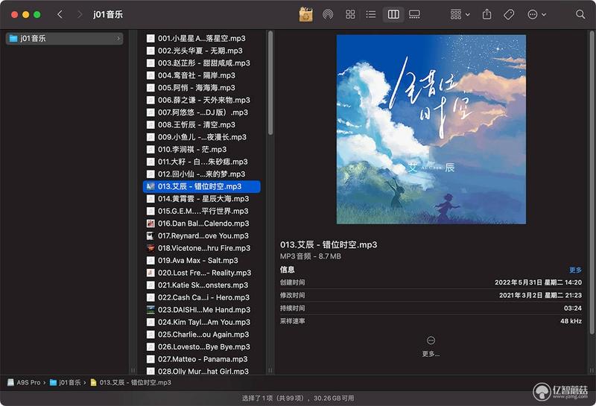Click the 采样速率 value 48 kHz
The width and height of the screenshot is (596, 406).
pyautogui.click(x=571, y=321)
